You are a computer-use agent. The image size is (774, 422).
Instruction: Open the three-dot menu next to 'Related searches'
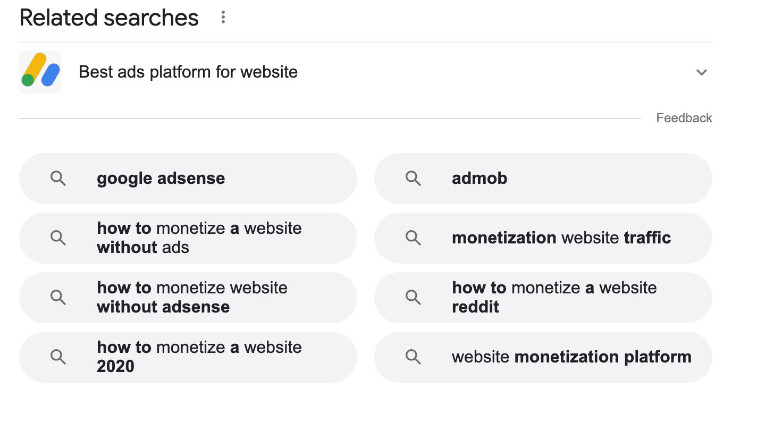tap(223, 16)
